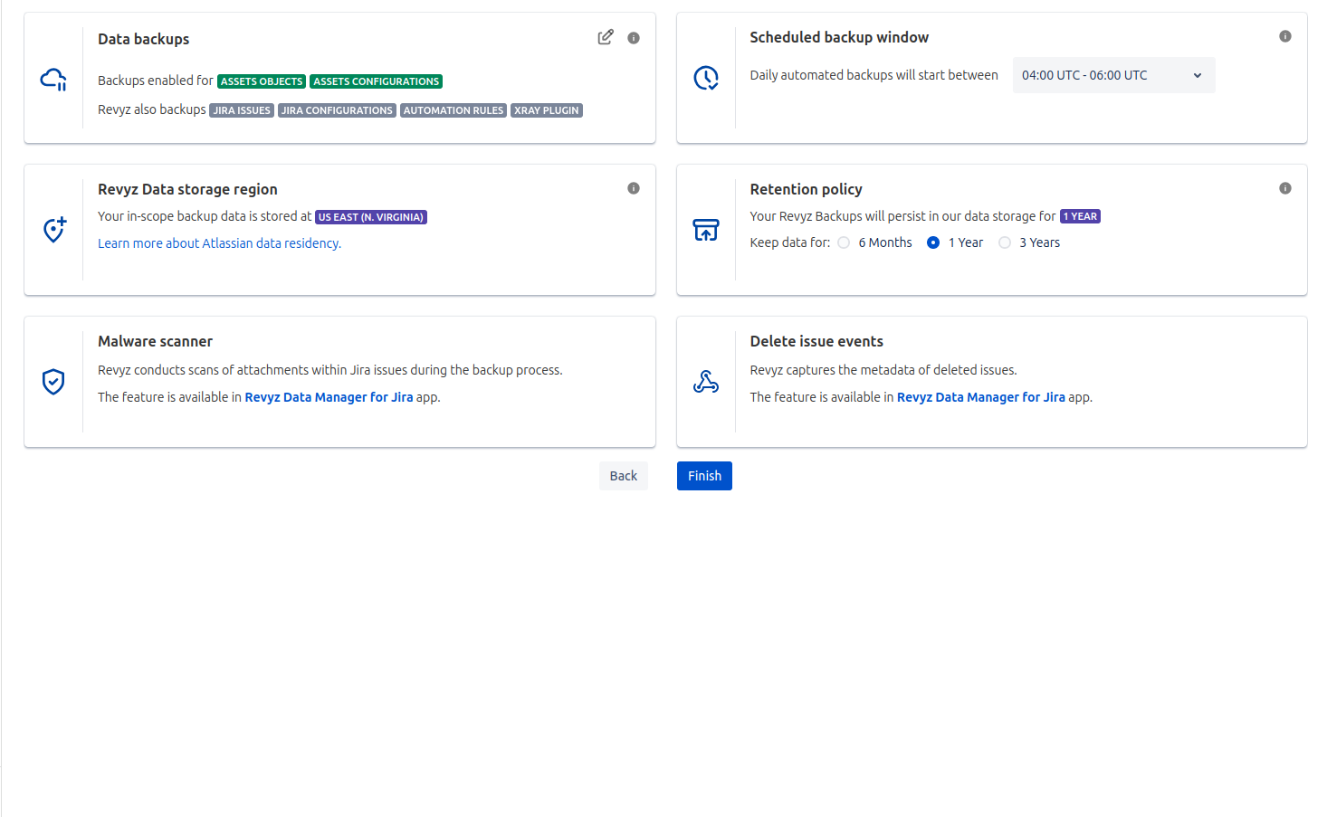Click the clock icon for Scheduled backup window
The height and width of the screenshot is (817, 1327).
(706, 78)
